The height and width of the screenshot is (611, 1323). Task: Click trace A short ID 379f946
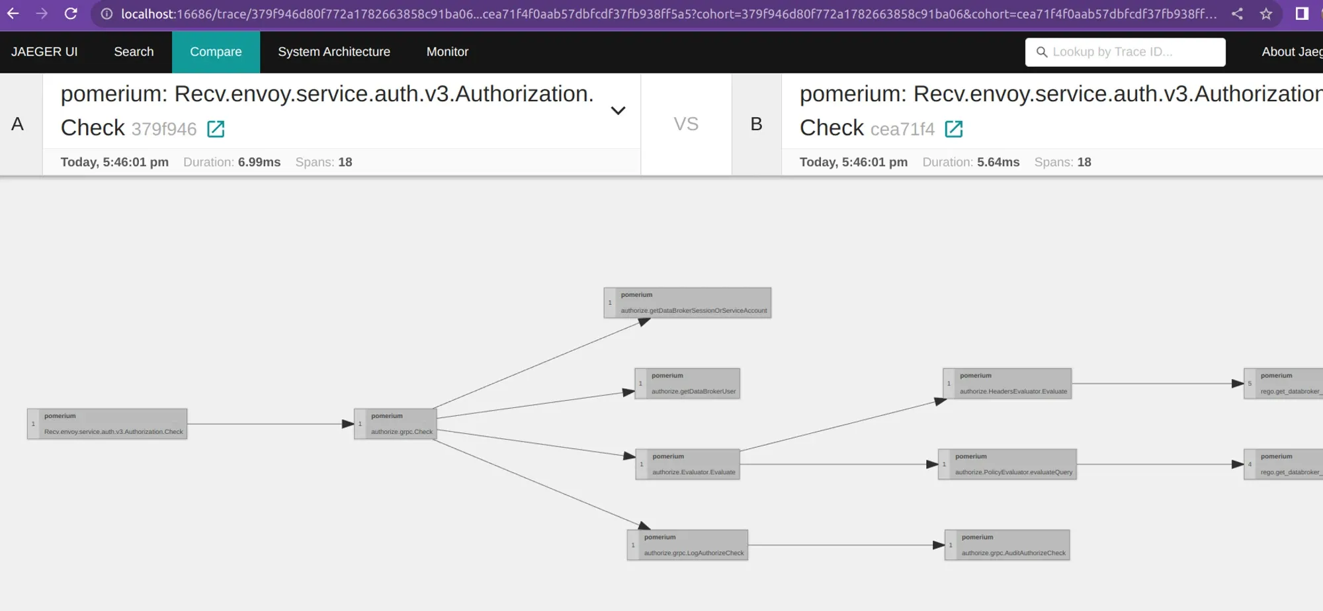click(x=164, y=129)
